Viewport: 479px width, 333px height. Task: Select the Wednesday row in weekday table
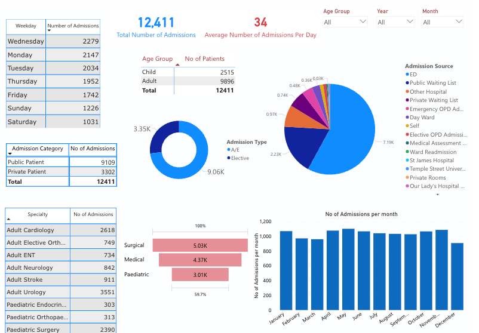pyautogui.click(x=53, y=42)
